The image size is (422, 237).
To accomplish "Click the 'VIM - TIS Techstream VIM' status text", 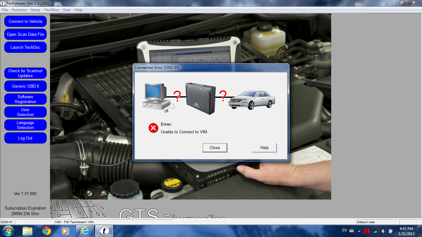I will [x=74, y=222].
